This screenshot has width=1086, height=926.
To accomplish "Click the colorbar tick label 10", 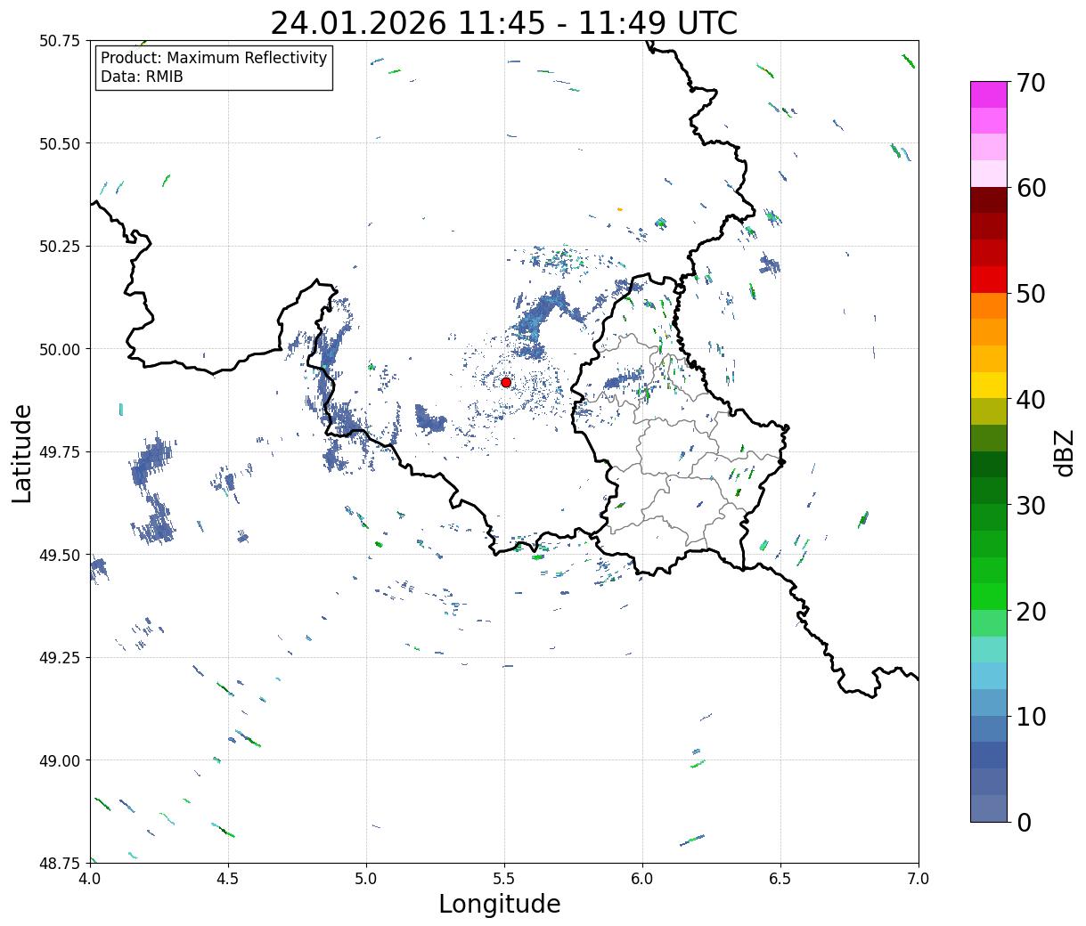I will click(x=1030, y=717).
